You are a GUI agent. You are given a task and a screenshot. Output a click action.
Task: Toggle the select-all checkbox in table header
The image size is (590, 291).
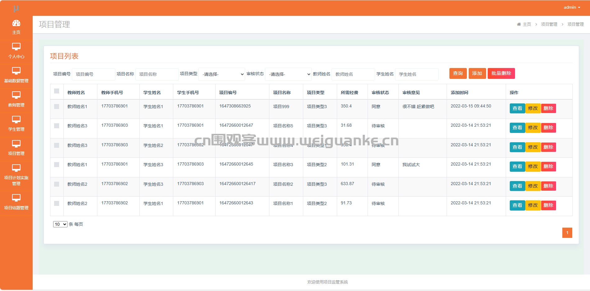point(57,91)
